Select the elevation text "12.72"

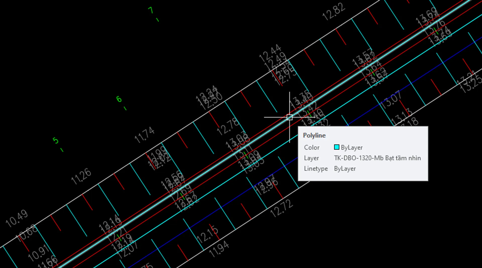[282, 209]
